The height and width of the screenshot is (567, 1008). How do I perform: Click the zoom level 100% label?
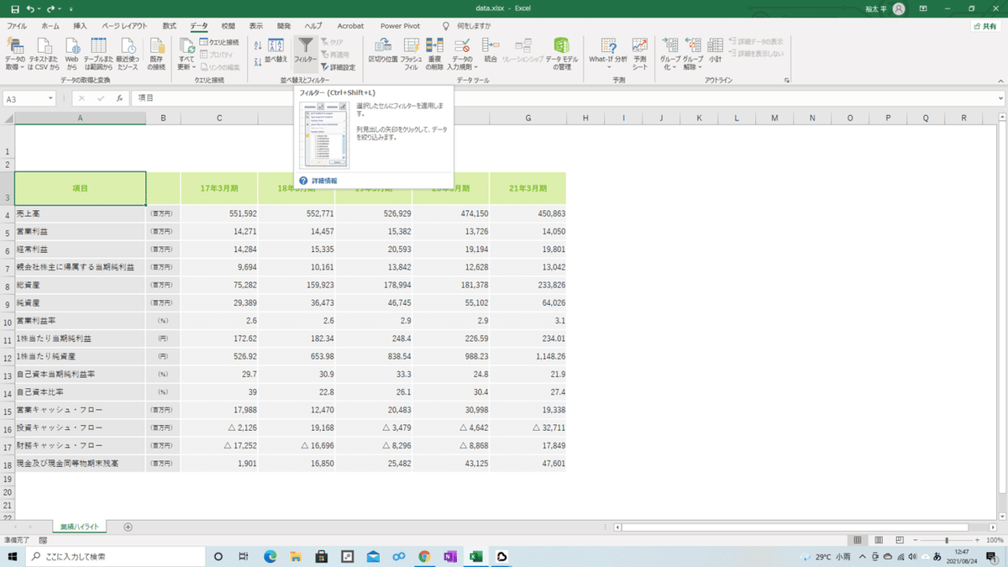click(995, 540)
